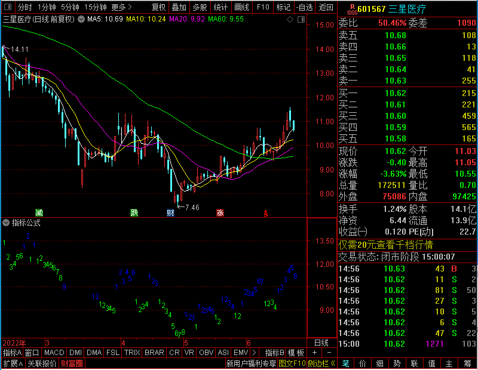This screenshot has height=370, width=478.
Task: Switch to the 指标A tab
Action: [x=12, y=353]
